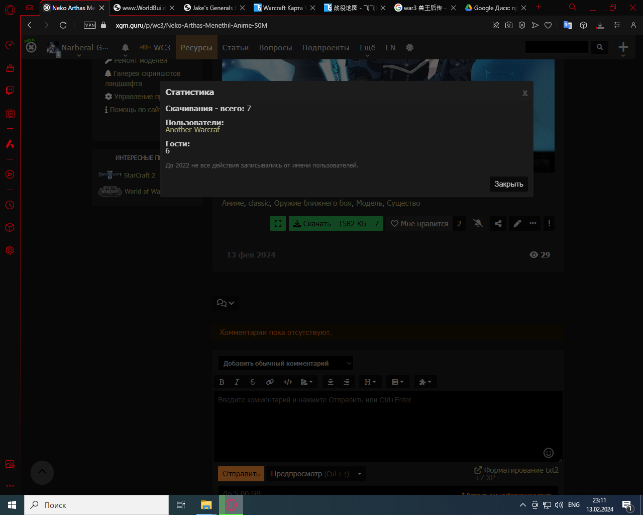Screen dimensions: 643x515
Task: Click the Скачать download button
Action: click(336, 223)
